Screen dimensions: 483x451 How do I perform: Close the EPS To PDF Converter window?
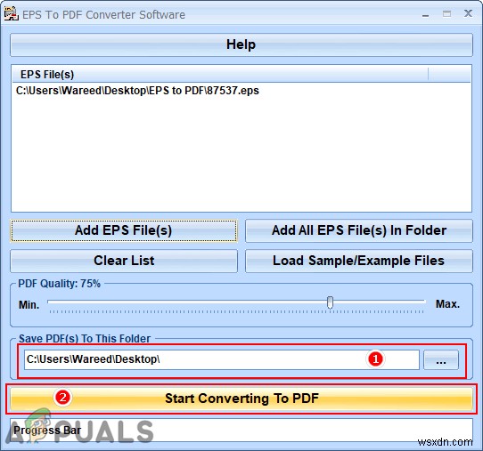tap(468, 13)
